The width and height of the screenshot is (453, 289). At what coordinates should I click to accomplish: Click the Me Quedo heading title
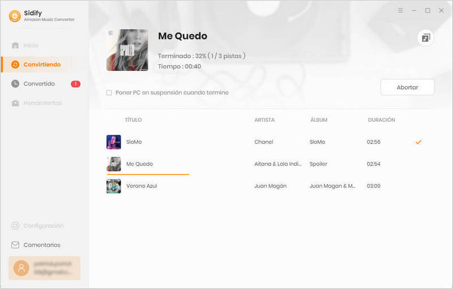[x=182, y=36]
